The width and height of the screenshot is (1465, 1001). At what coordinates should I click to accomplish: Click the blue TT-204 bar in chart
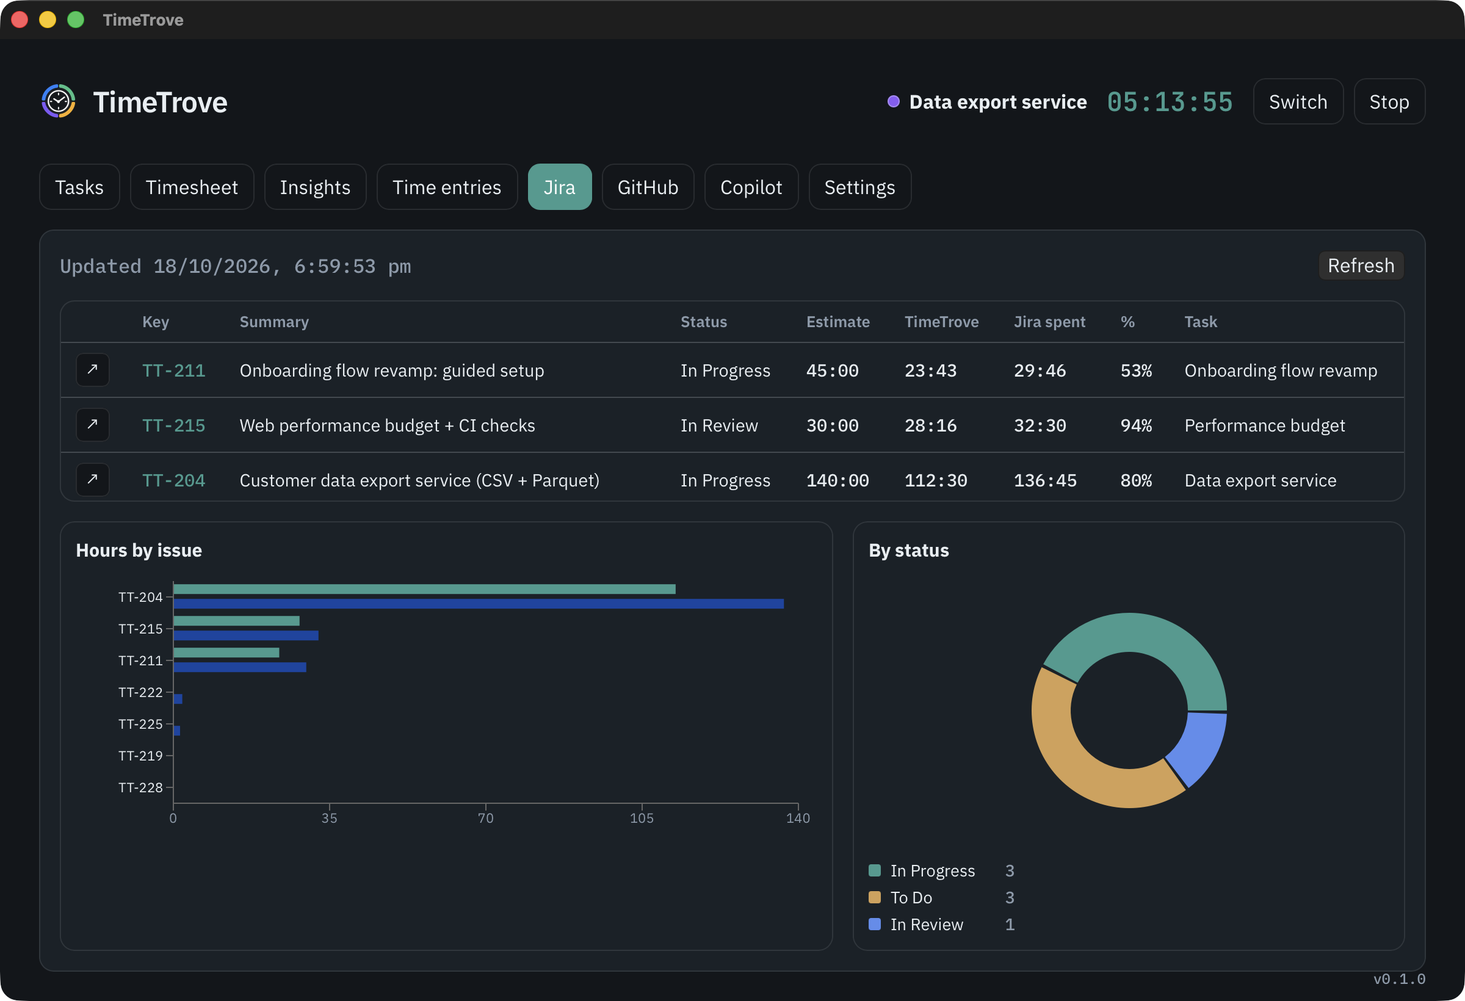tap(479, 604)
